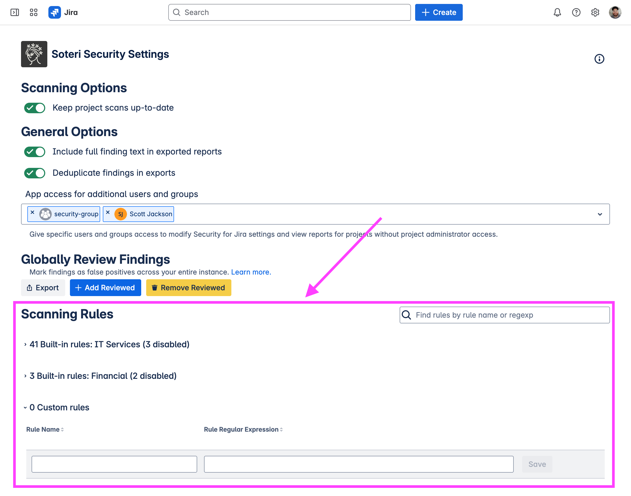Disable Deduplicate findings in exports
The width and height of the screenshot is (631, 496).
(x=35, y=173)
